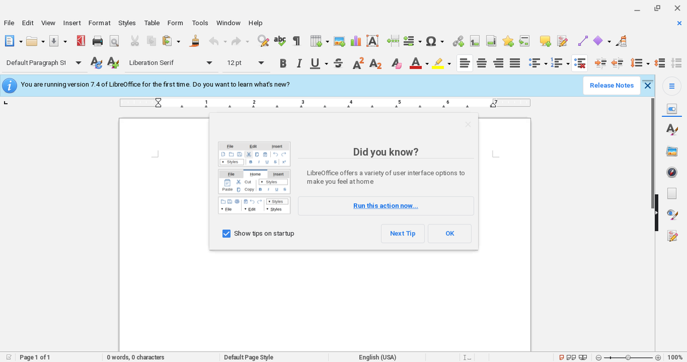687x362 pixels.
Task: Insert Hyperlink icon
Action: point(458,41)
